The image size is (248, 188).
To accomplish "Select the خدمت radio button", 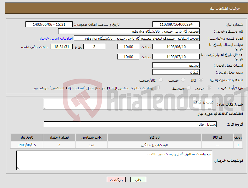I will click(183, 80).
